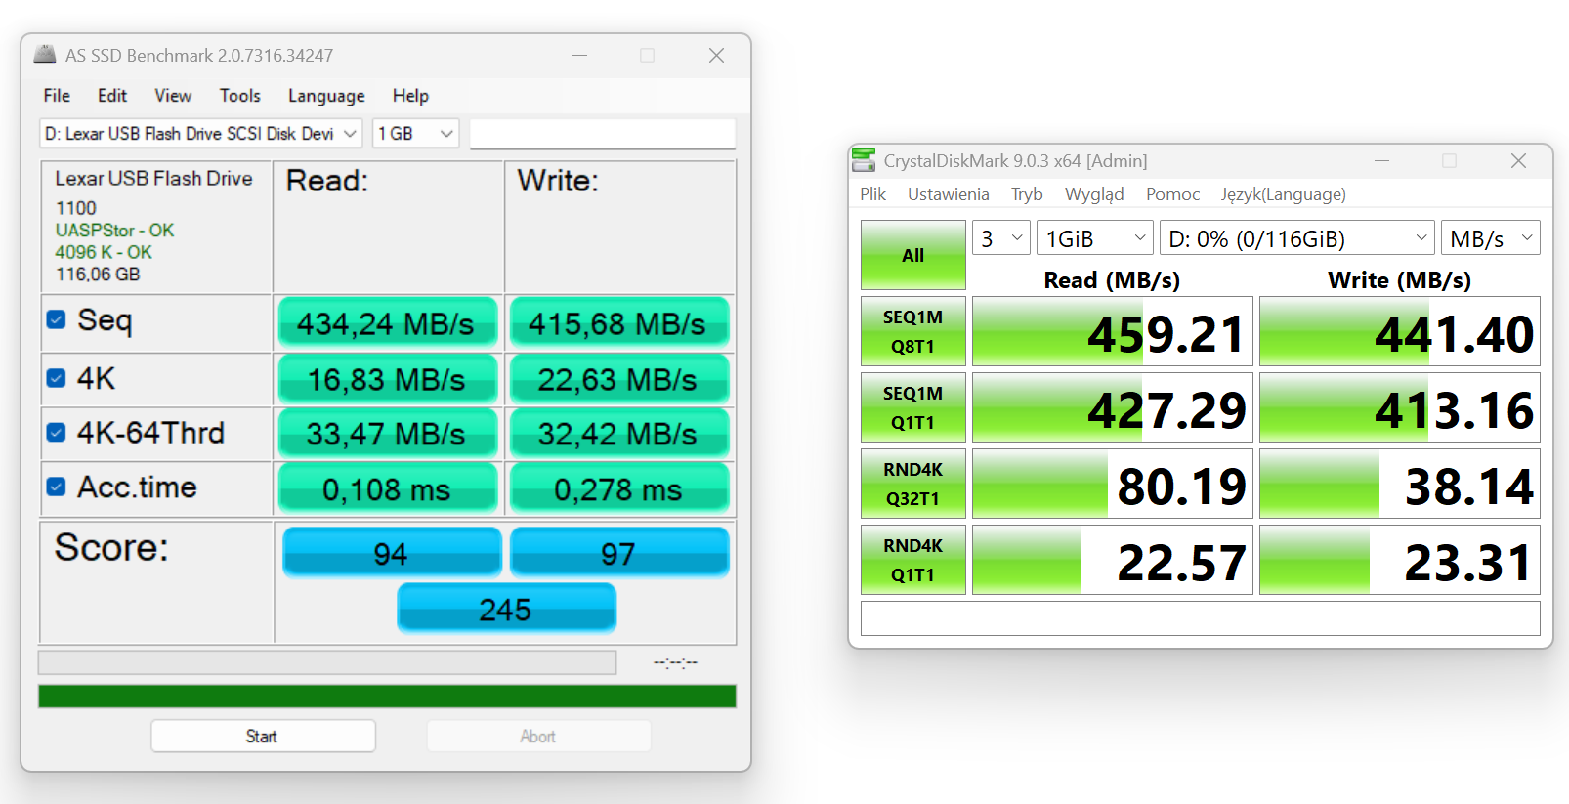
Task: Run the RND4K Q1T1 test
Action: pyautogui.click(x=913, y=560)
